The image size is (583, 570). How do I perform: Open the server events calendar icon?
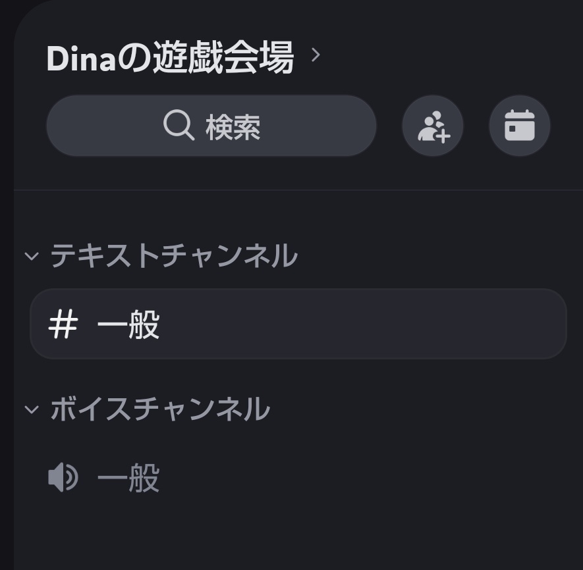(519, 126)
